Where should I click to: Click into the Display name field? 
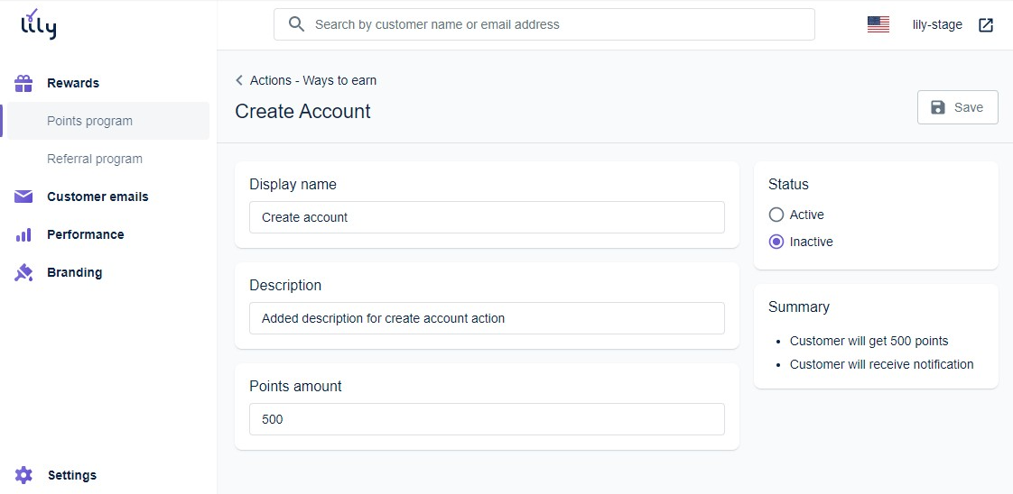[x=487, y=217]
